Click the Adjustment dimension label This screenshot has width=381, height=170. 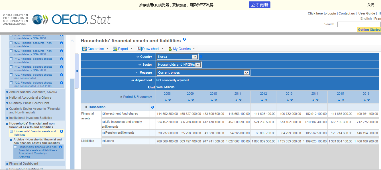pos(144,80)
